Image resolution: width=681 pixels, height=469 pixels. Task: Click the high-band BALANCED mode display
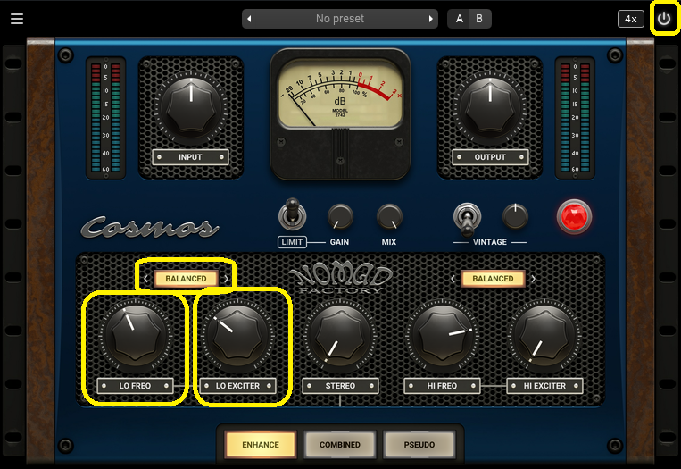[x=493, y=279]
